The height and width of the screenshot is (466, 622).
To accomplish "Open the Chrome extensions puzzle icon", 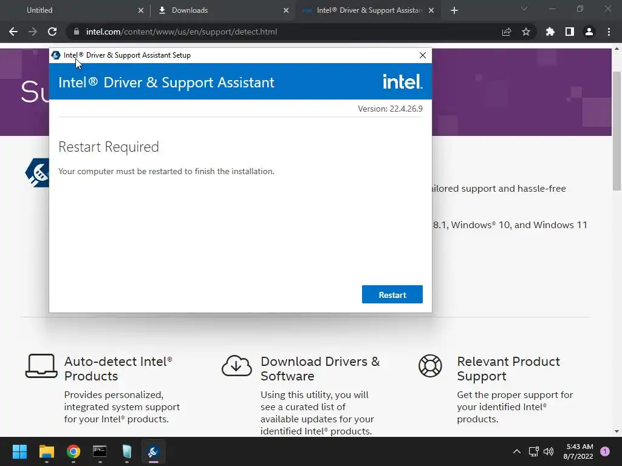I will click(550, 32).
